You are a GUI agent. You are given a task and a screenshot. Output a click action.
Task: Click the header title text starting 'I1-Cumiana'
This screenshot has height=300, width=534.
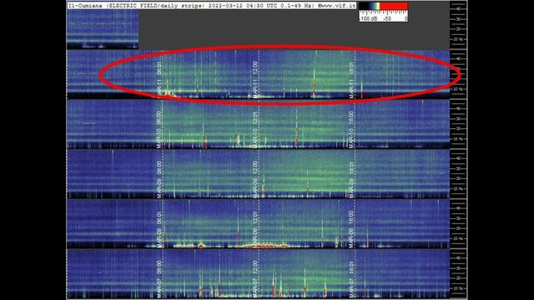pos(211,6)
